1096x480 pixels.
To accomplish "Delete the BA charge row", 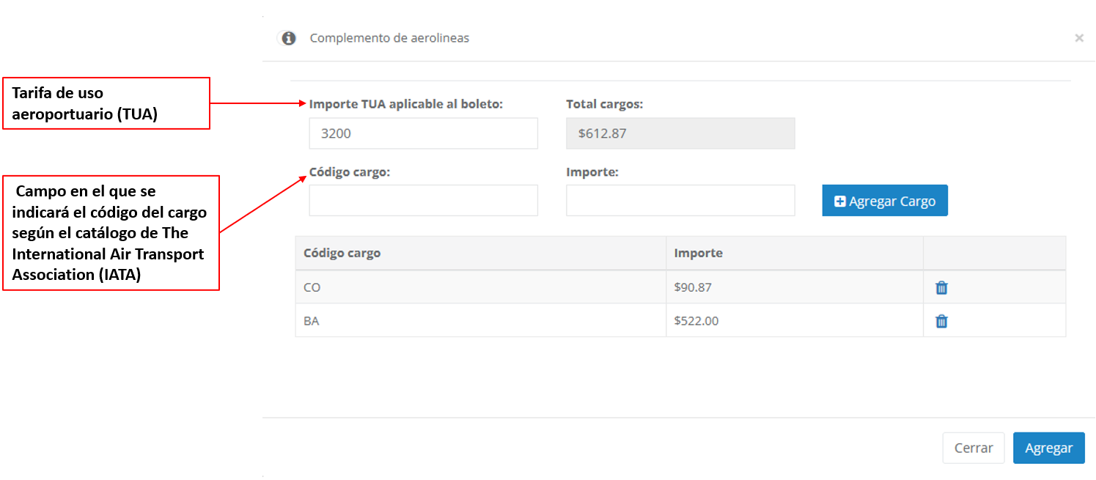I will point(941,321).
